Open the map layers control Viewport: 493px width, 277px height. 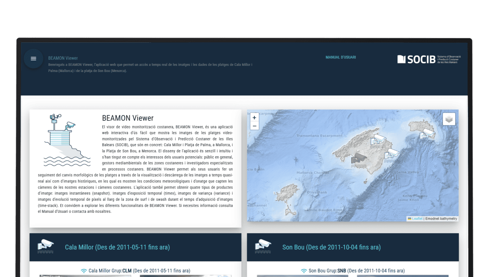tap(449, 119)
